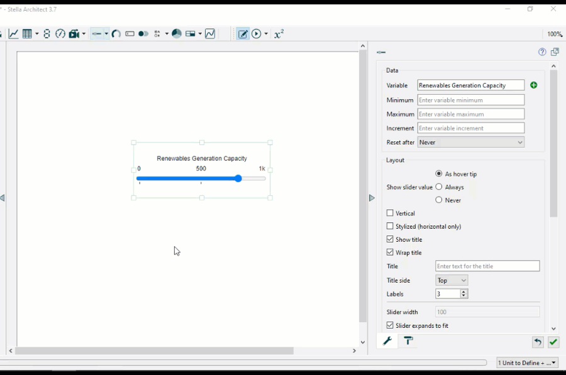Open the equation x-squared tool
Screen dimensions: 566x375
pos(279,34)
